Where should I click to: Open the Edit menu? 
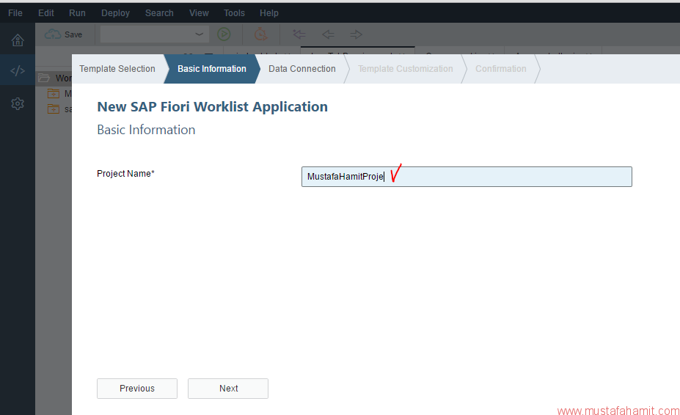[46, 13]
